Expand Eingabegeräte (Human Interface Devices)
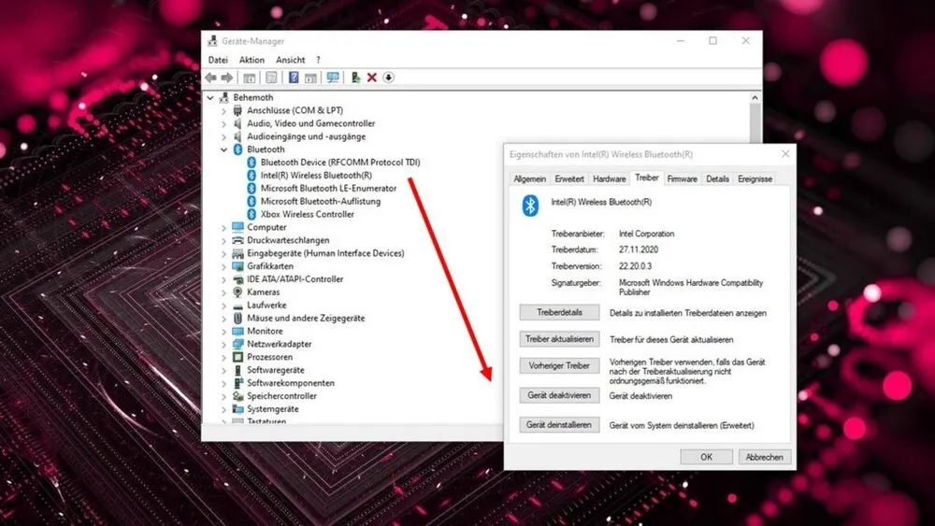The image size is (935, 526). click(224, 254)
